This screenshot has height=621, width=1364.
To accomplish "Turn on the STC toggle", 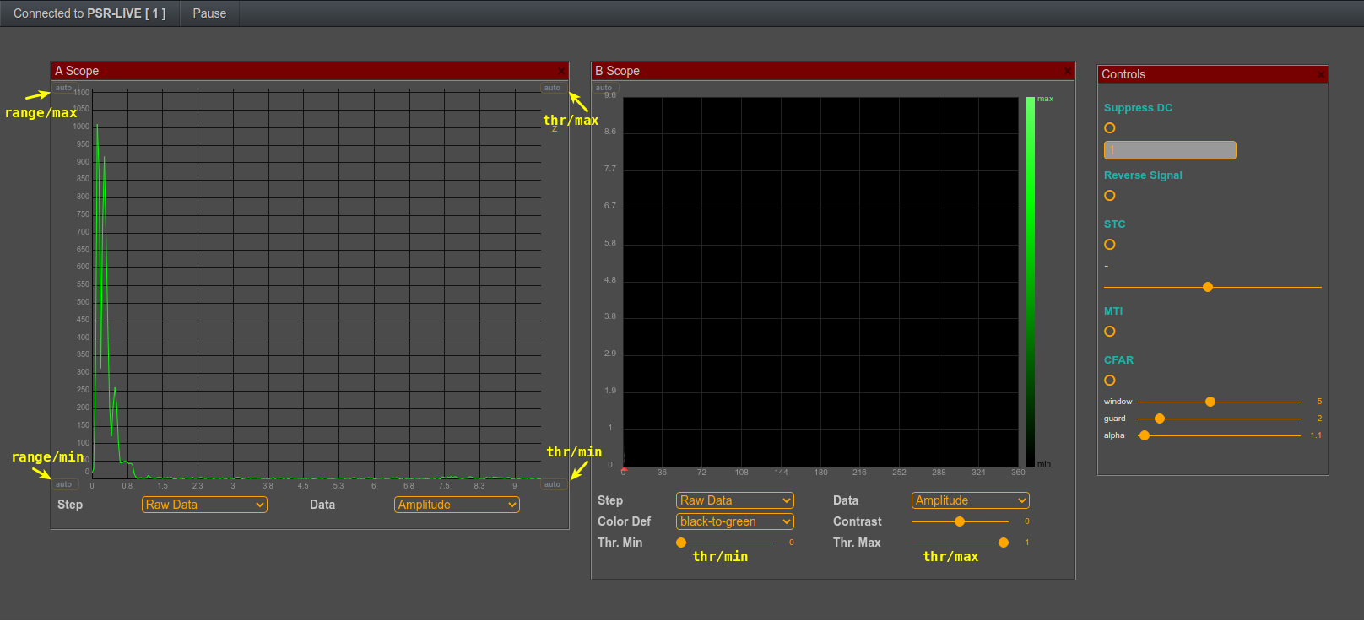I will pyautogui.click(x=1110, y=245).
